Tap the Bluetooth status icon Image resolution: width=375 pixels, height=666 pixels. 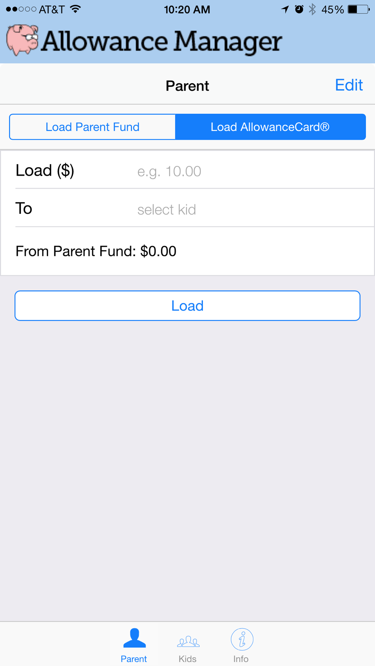(x=312, y=9)
